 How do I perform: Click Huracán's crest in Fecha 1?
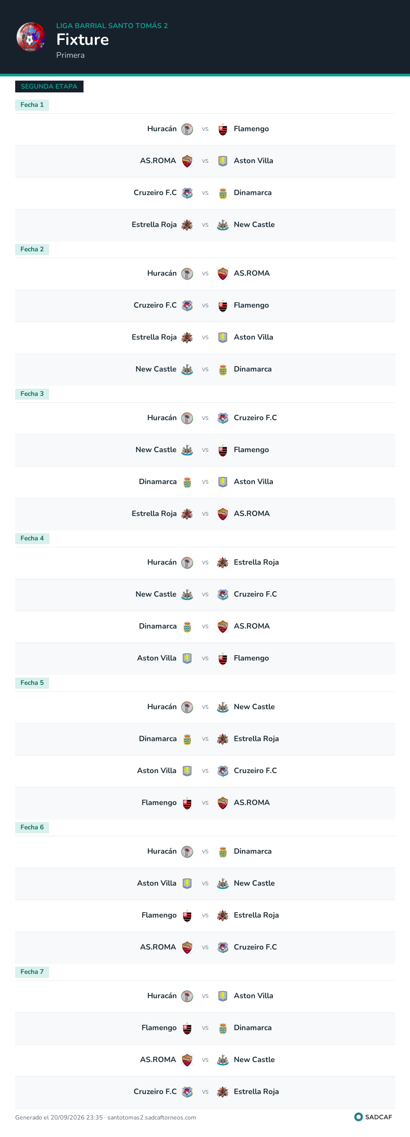pyautogui.click(x=187, y=129)
